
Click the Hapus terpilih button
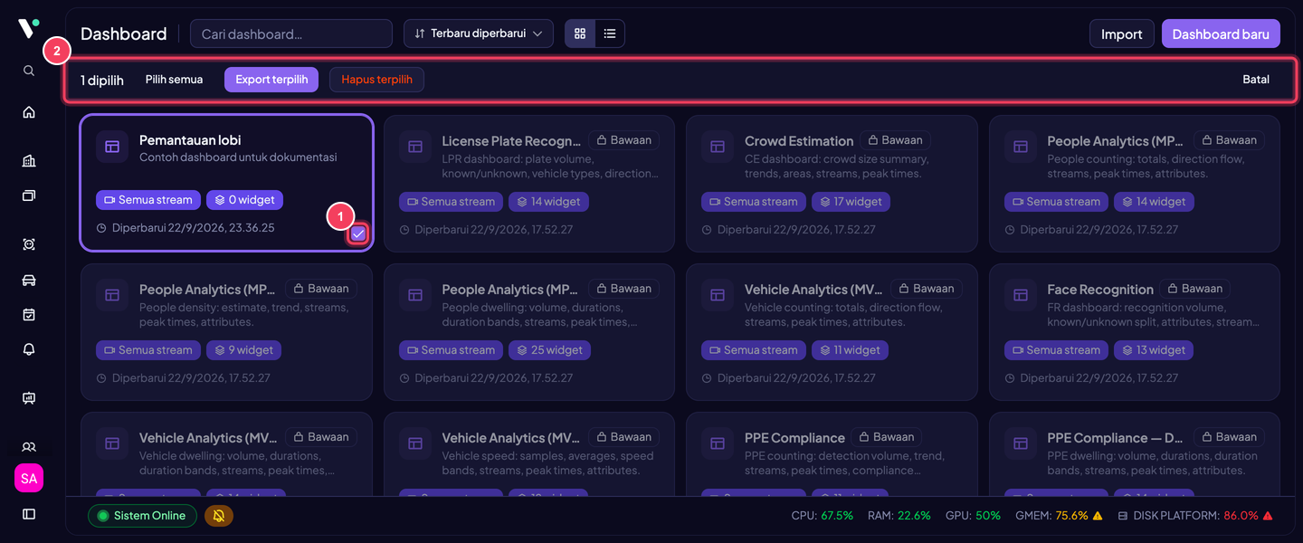[x=376, y=80]
